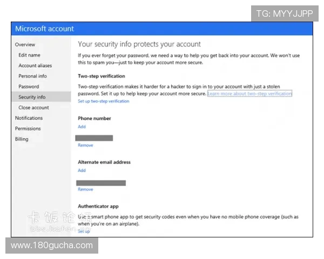The height and width of the screenshot is (259, 324).
Task: Open the Billing section
Action: (x=22, y=139)
